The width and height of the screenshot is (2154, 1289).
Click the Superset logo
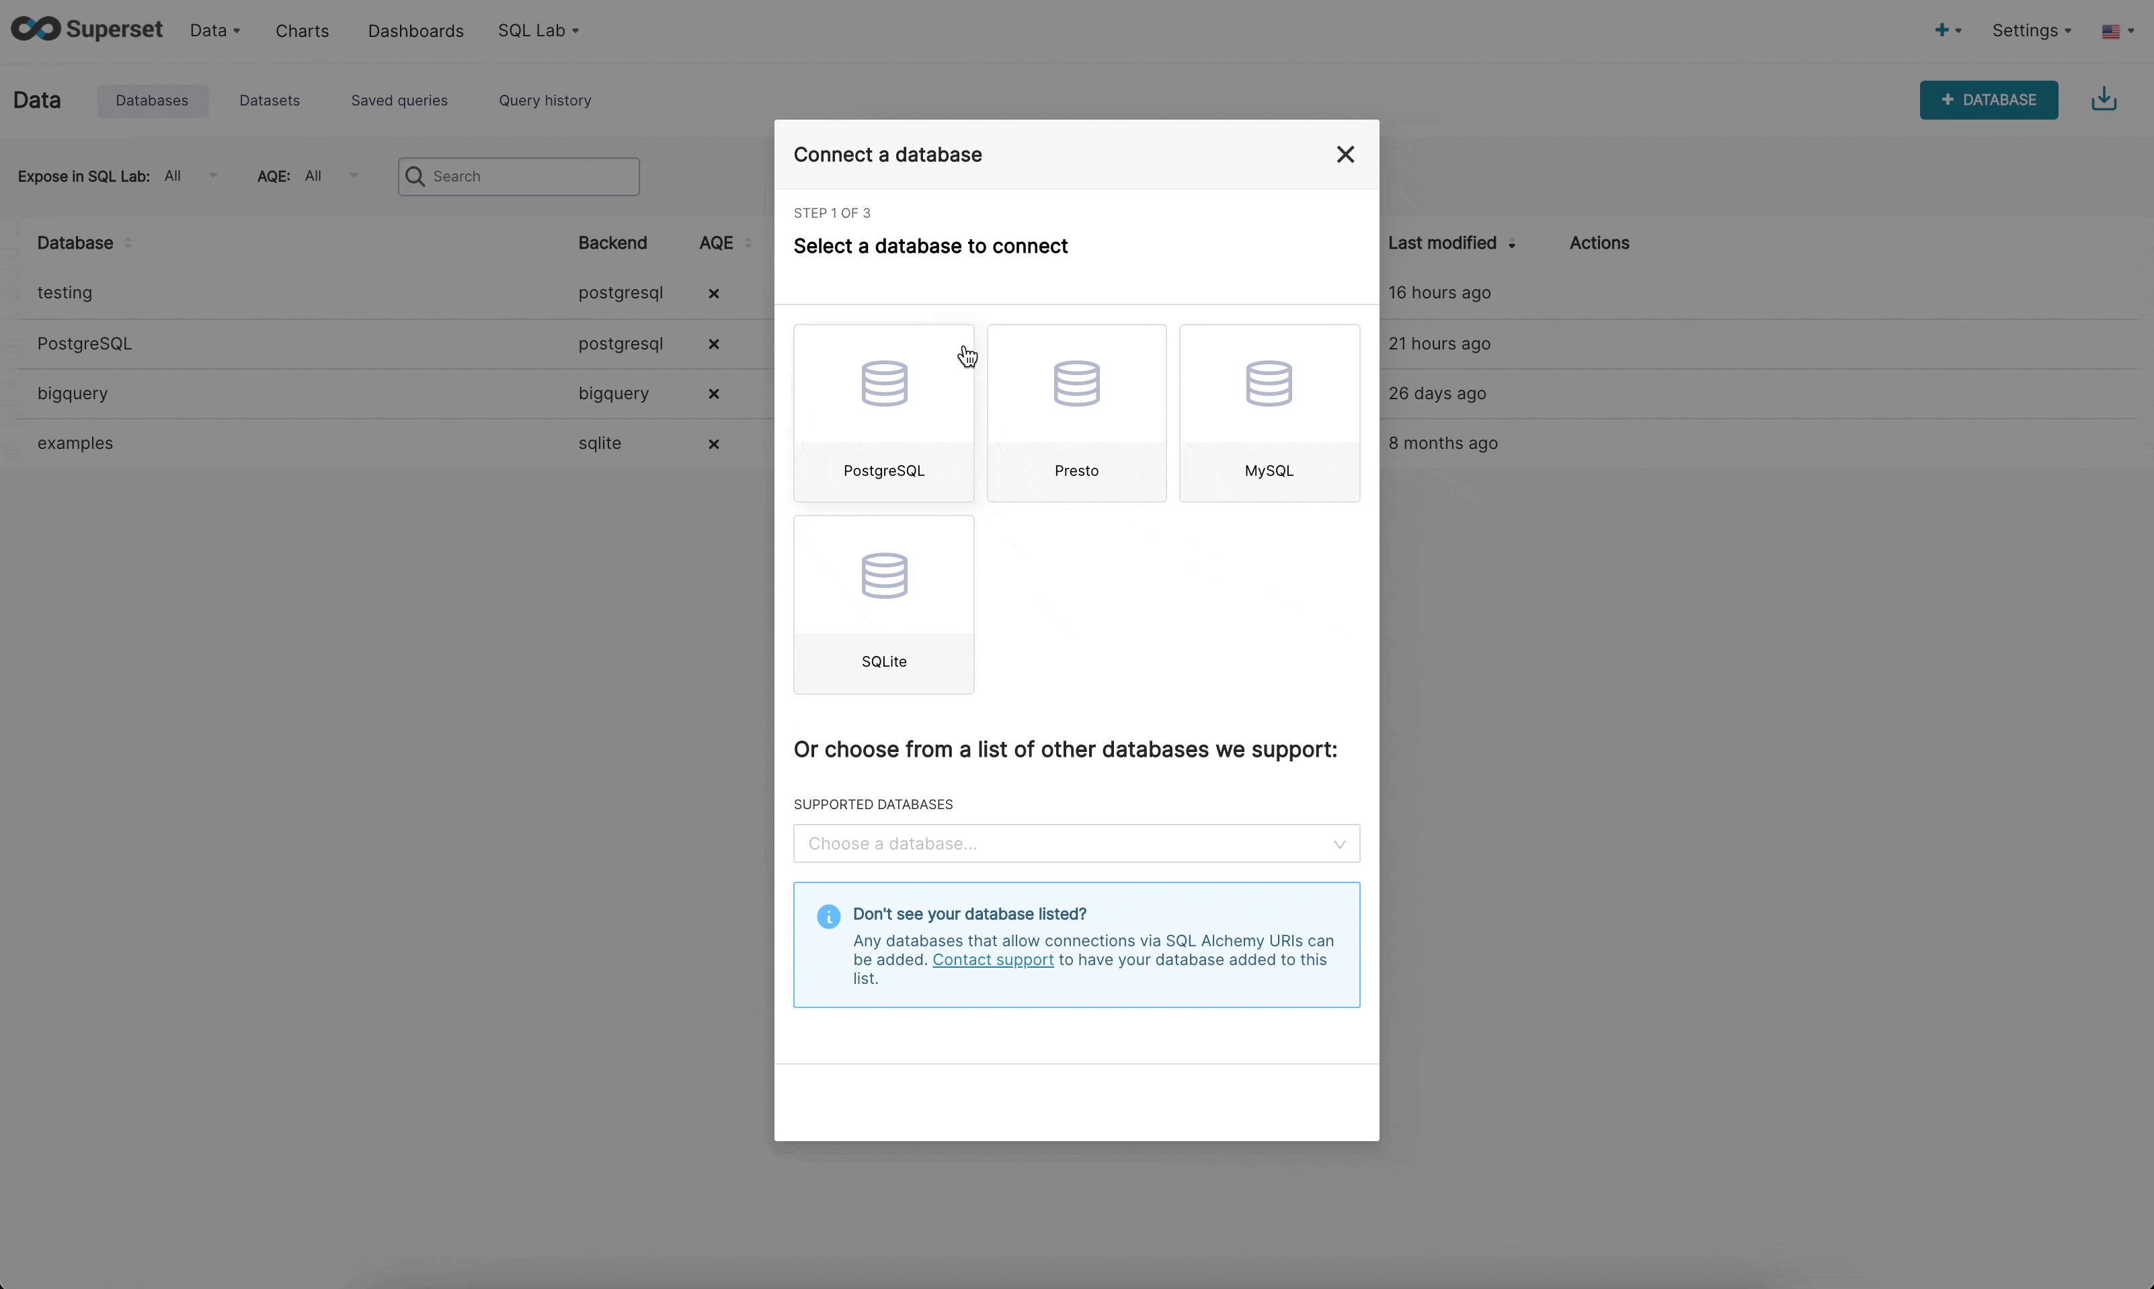click(86, 30)
